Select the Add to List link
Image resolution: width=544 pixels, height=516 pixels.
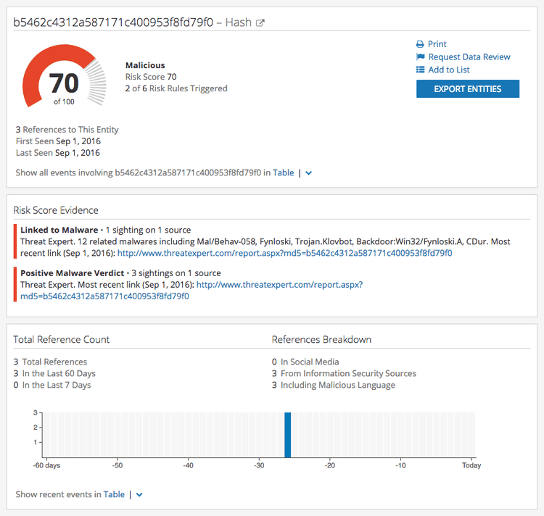(449, 70)
